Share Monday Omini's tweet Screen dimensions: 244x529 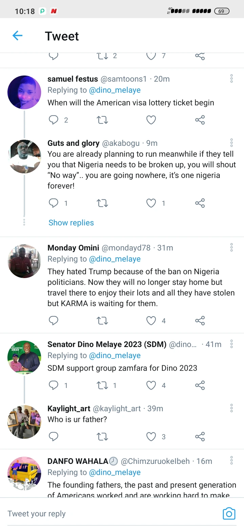point(200,320)
